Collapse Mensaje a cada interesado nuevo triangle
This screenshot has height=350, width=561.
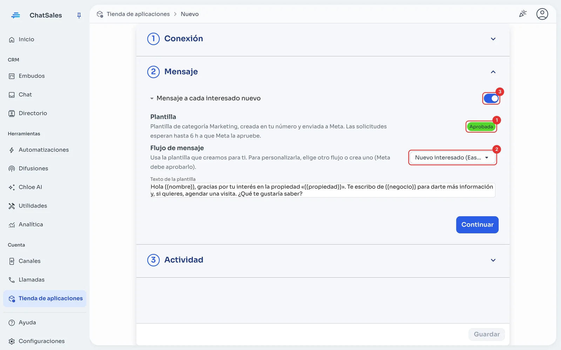152,99
